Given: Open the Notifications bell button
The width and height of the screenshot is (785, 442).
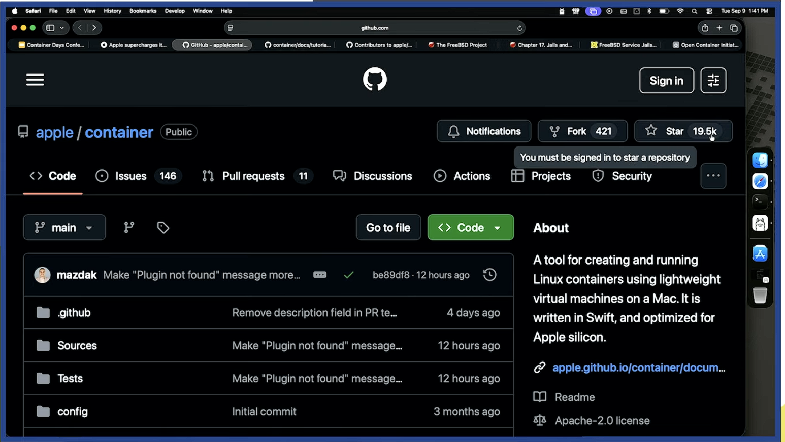Looking at the screenshot, I should [x=484, y=131].
